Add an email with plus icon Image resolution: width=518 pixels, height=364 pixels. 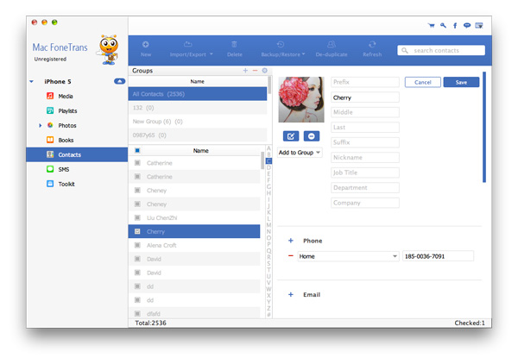(x=291, y=294)
